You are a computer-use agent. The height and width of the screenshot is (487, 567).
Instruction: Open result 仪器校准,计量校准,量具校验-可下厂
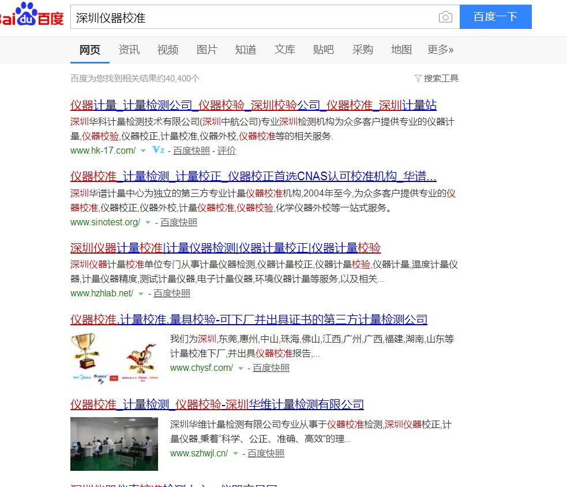point(249,319)
